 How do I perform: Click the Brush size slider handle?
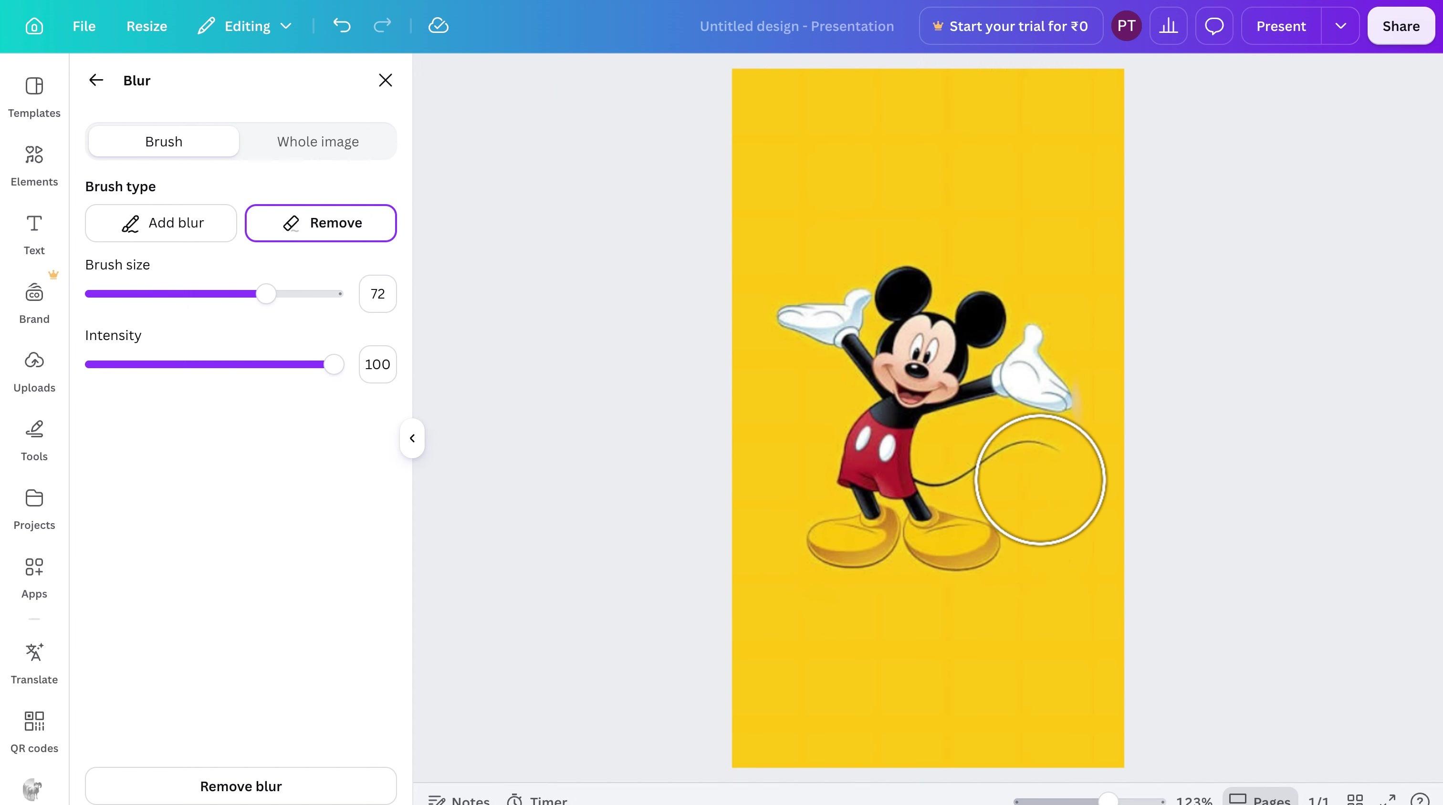tap(266, 293)
